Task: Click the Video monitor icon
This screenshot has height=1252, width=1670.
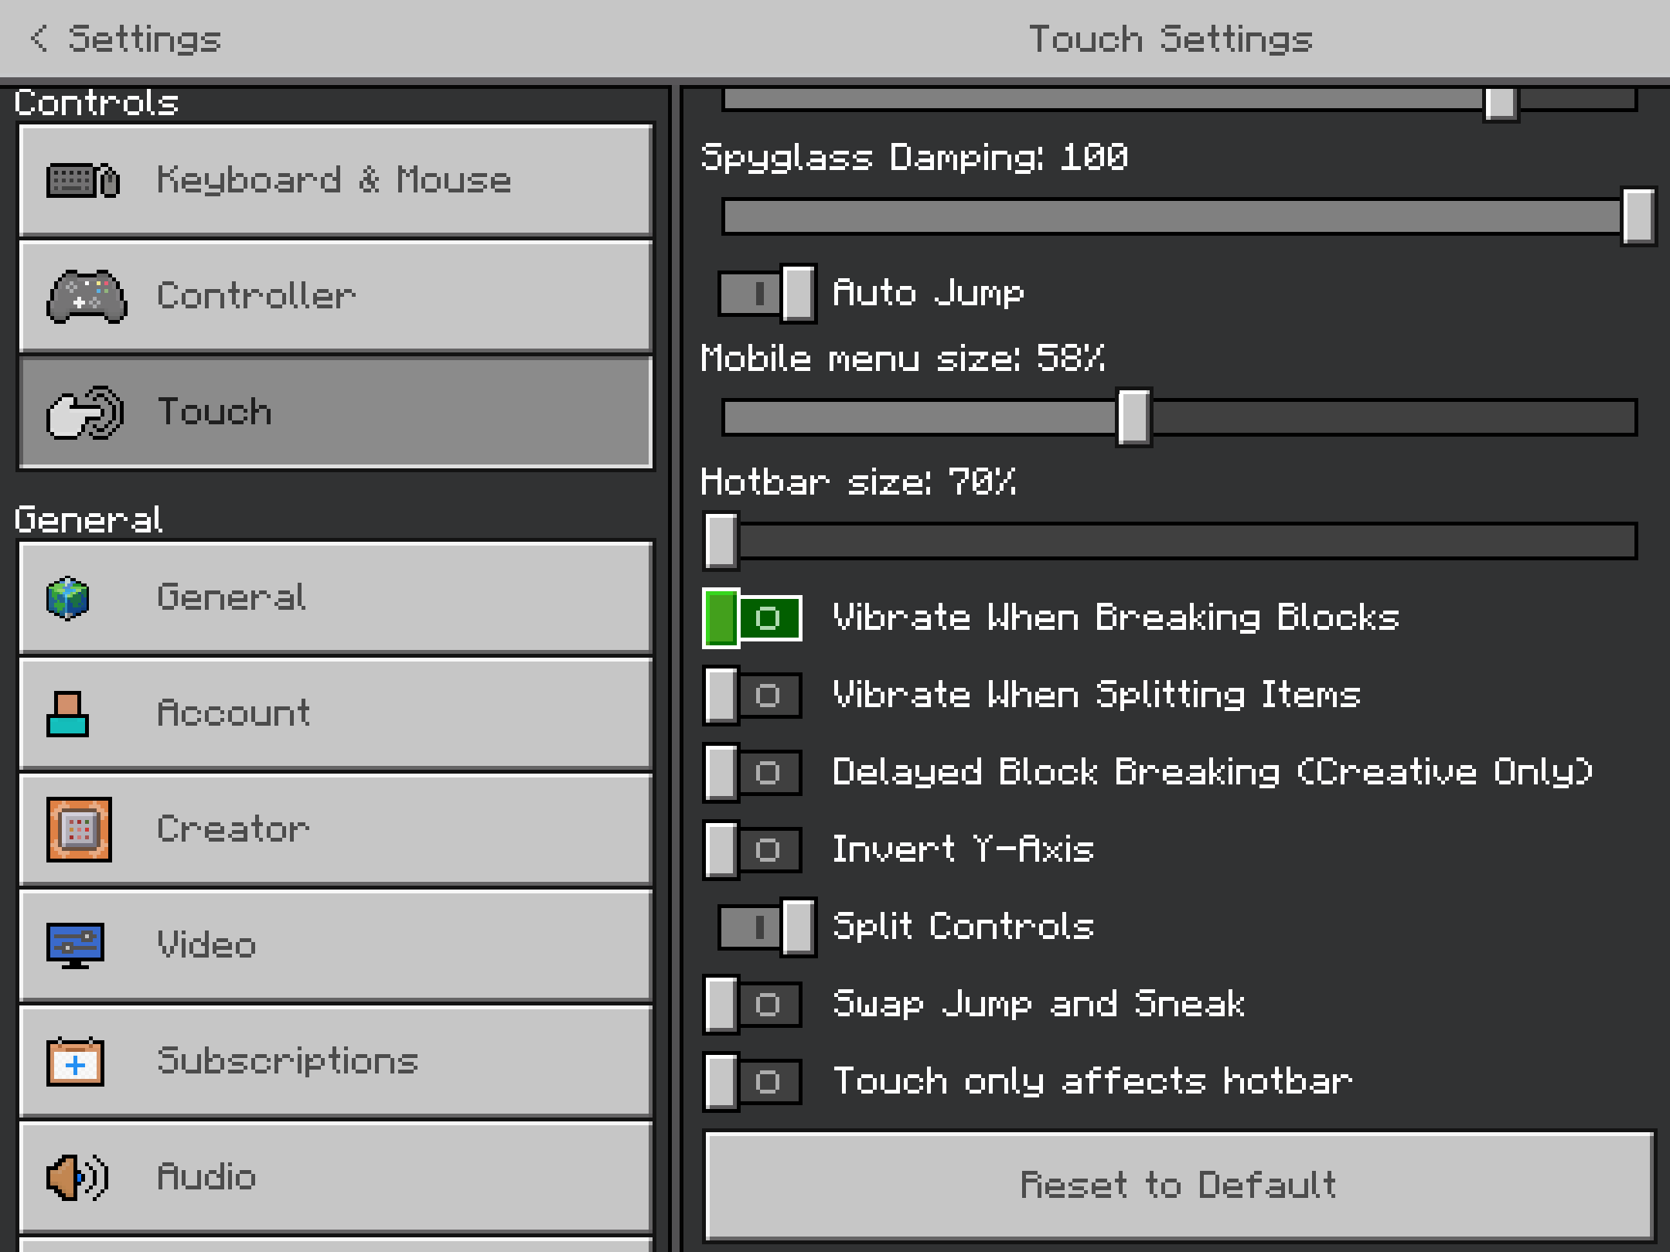Action: 75,944
